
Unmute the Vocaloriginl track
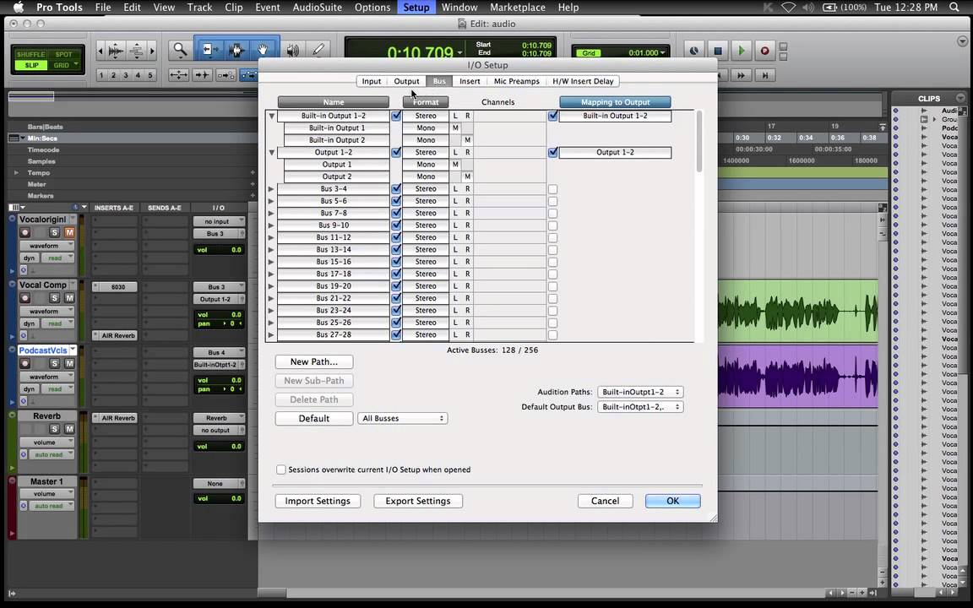69,232
